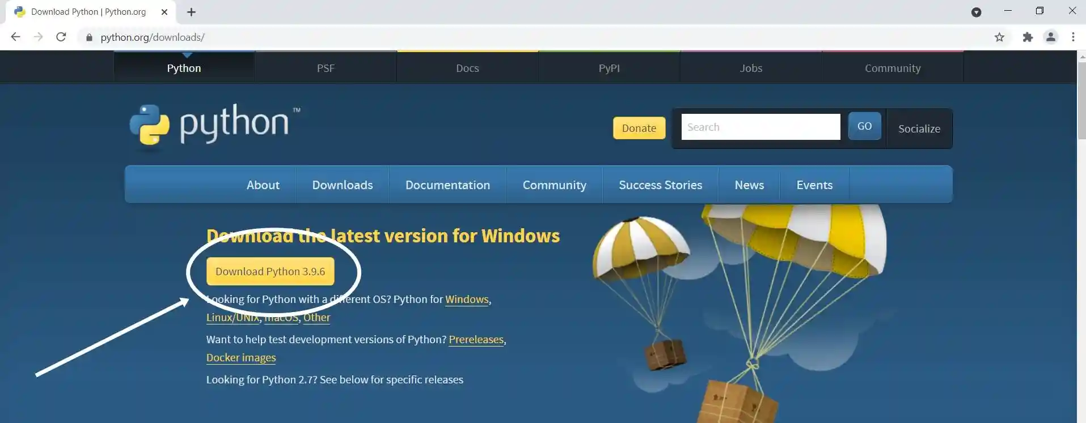Screen dimensions: 1086x423
Task: Open Chrome three-dot menu
Action: (1073, 37)
